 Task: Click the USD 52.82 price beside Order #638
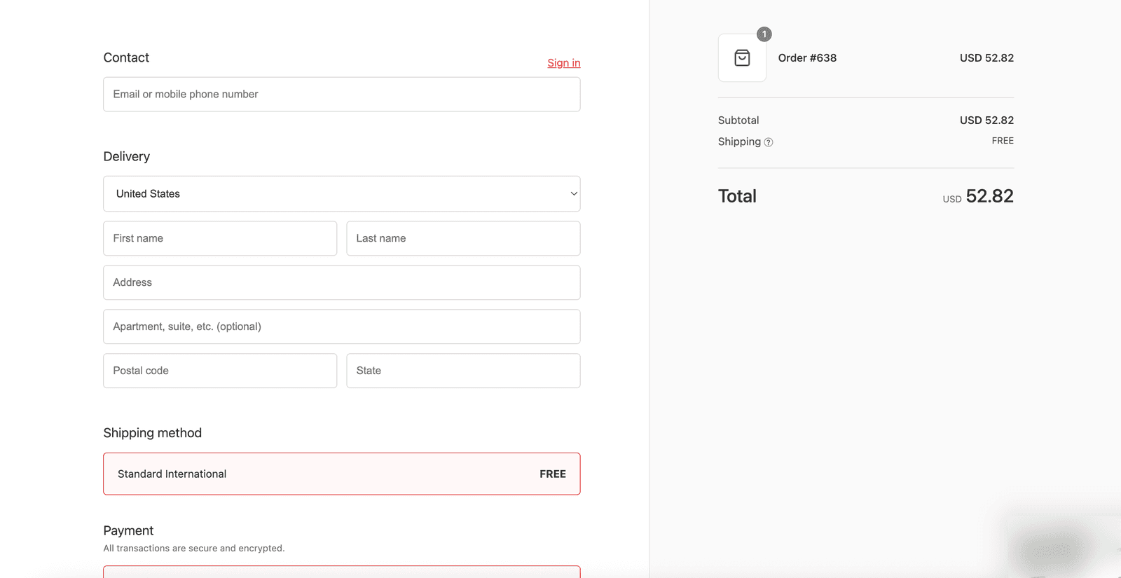pos(986,58)
